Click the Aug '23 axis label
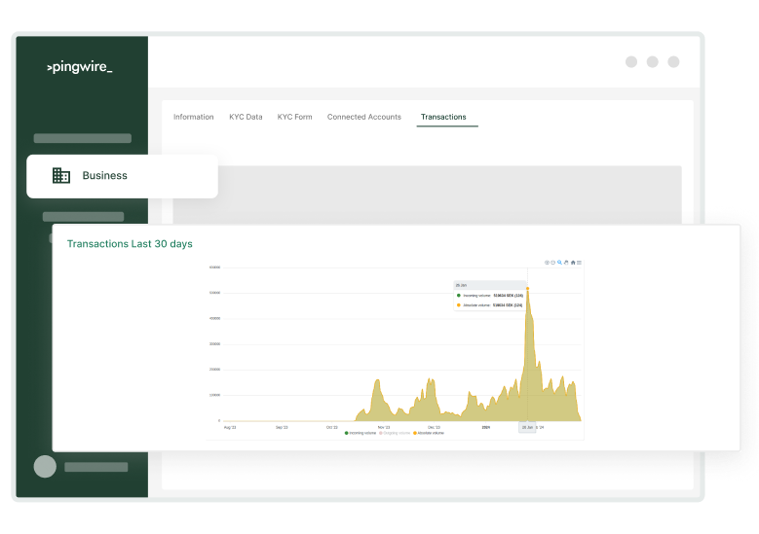The width and height of the screenshot is (759, 534). pos(230,427)
